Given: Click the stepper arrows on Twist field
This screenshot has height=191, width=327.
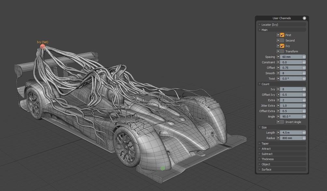Looking at the screenshot, I should (x=304, y=78).
